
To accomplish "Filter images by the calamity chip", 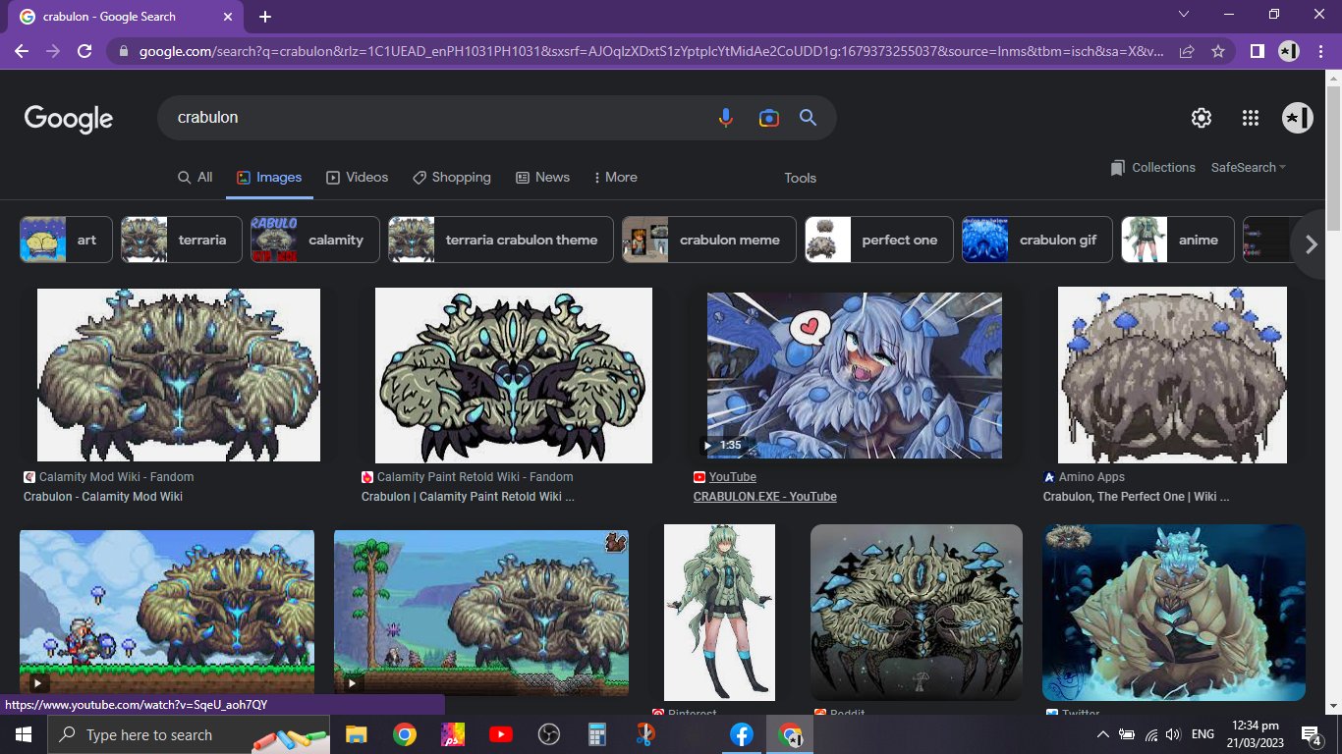I will [315, 240].
